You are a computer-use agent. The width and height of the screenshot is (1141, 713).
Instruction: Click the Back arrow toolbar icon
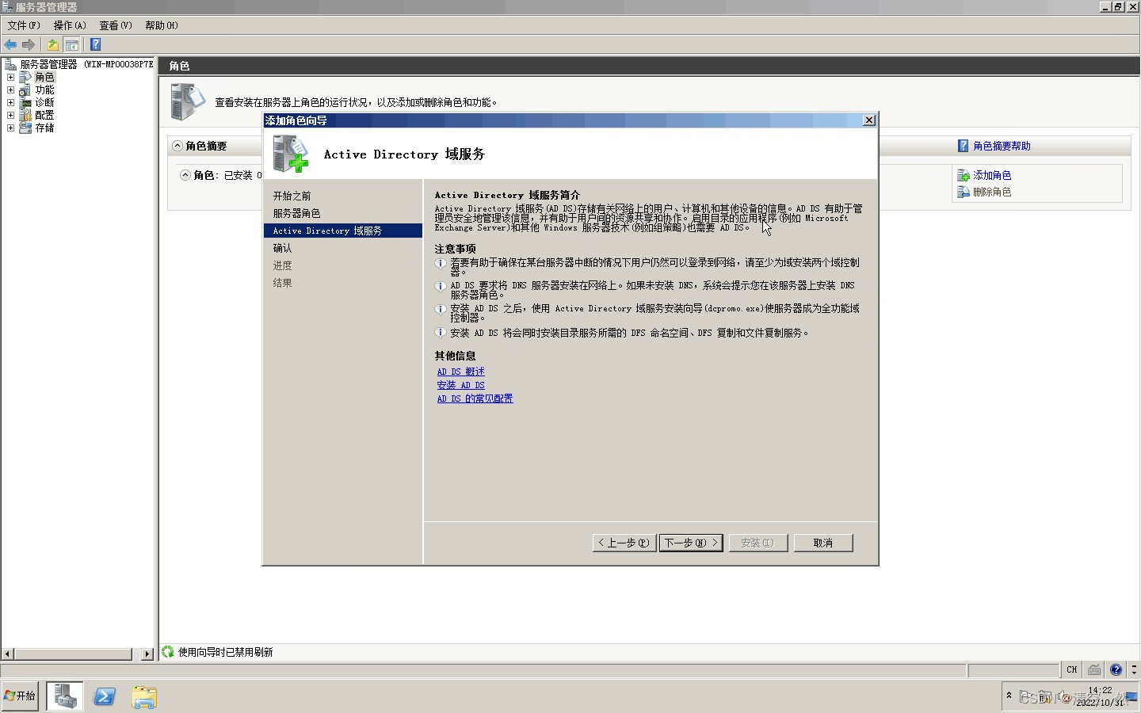pyautogui.click(x=10, y=44)
